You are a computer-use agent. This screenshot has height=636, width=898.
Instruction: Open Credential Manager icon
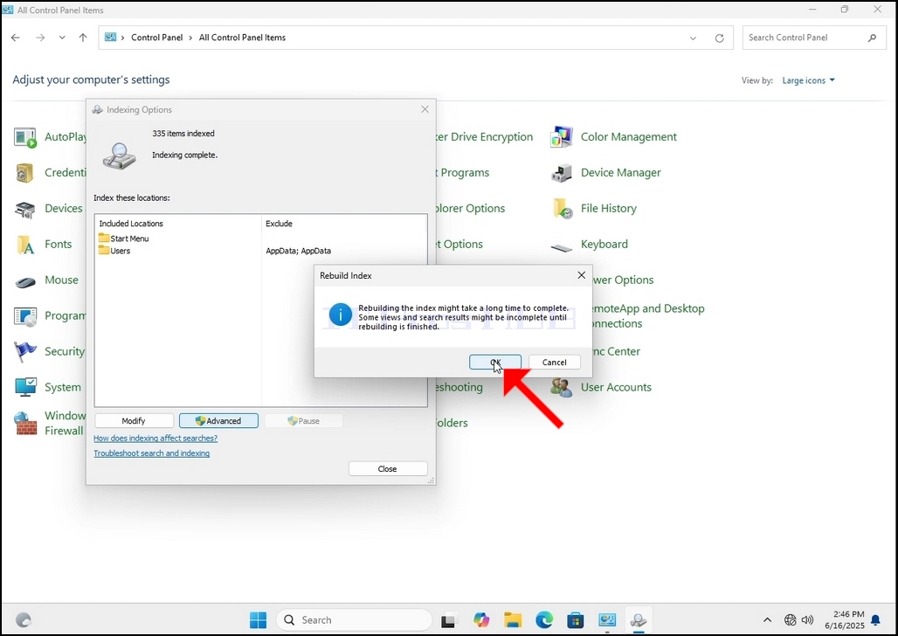tap(25, 173)
